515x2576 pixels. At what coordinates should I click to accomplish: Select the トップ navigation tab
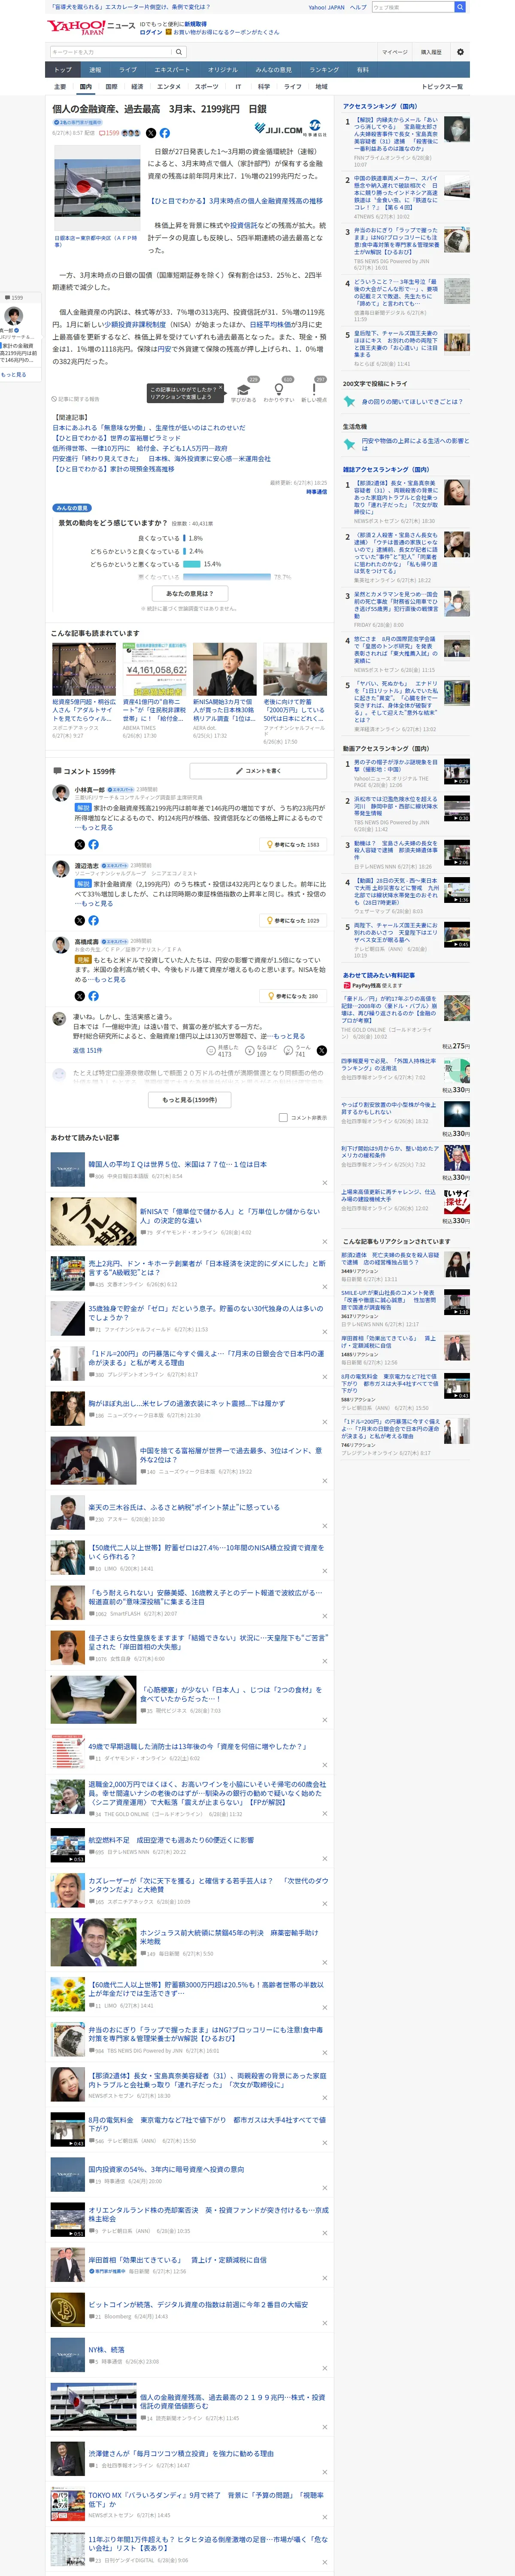63,70
